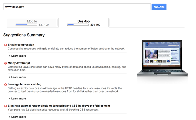Screen dimensions: 196x120
Task: Click the red warning icon beside Enable compression
Action: click(5, 45)
